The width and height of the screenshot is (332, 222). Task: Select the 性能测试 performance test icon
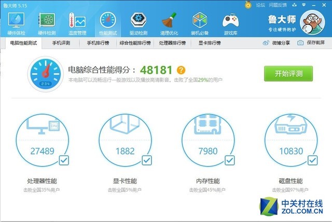pos(108,23)
